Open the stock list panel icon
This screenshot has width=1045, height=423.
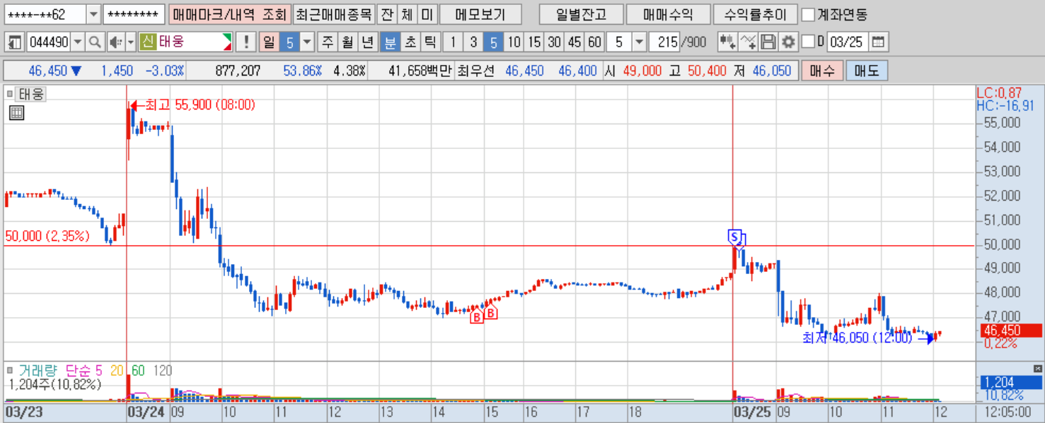[x=14, y=42]
